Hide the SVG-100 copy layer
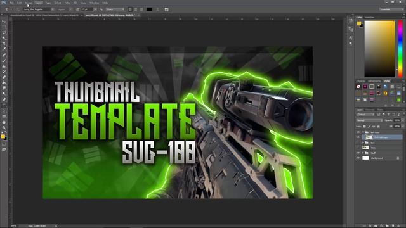 [x=358, y=137]
